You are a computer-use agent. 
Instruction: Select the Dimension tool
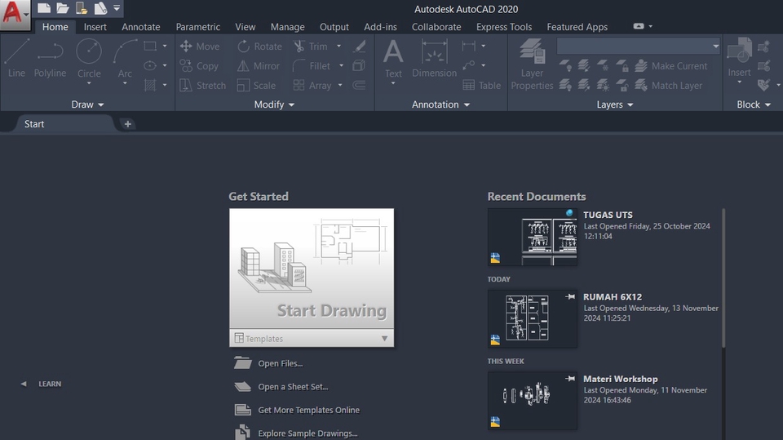pos(434,59)
